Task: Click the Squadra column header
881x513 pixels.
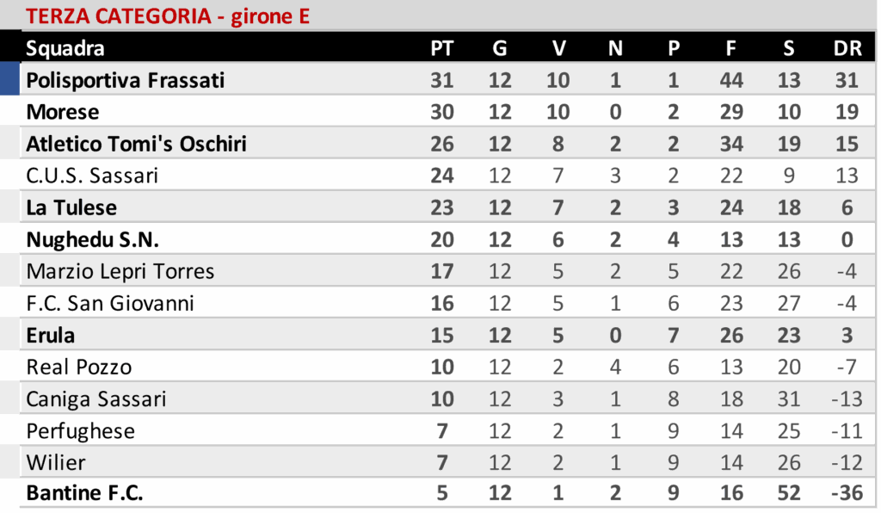Action: (65, 48)
